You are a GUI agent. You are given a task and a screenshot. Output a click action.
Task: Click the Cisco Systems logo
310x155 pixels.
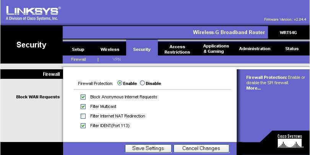coord(289,142)
